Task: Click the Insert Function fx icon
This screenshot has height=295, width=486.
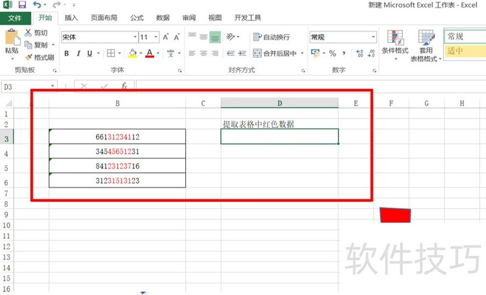Action: click(125, 86)
